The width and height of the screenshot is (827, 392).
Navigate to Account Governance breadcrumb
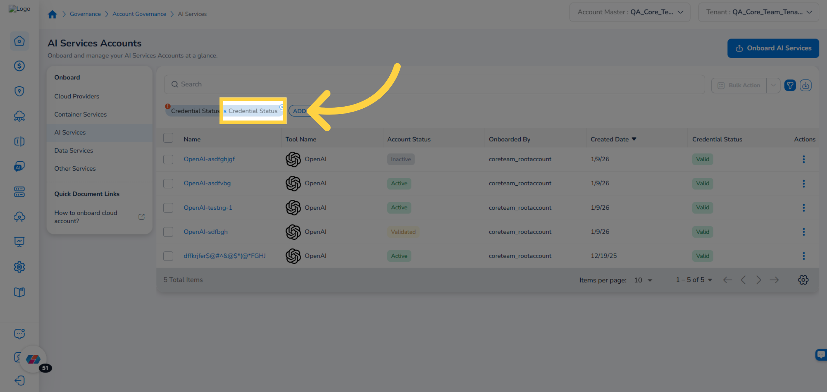(x=139, y=14)
